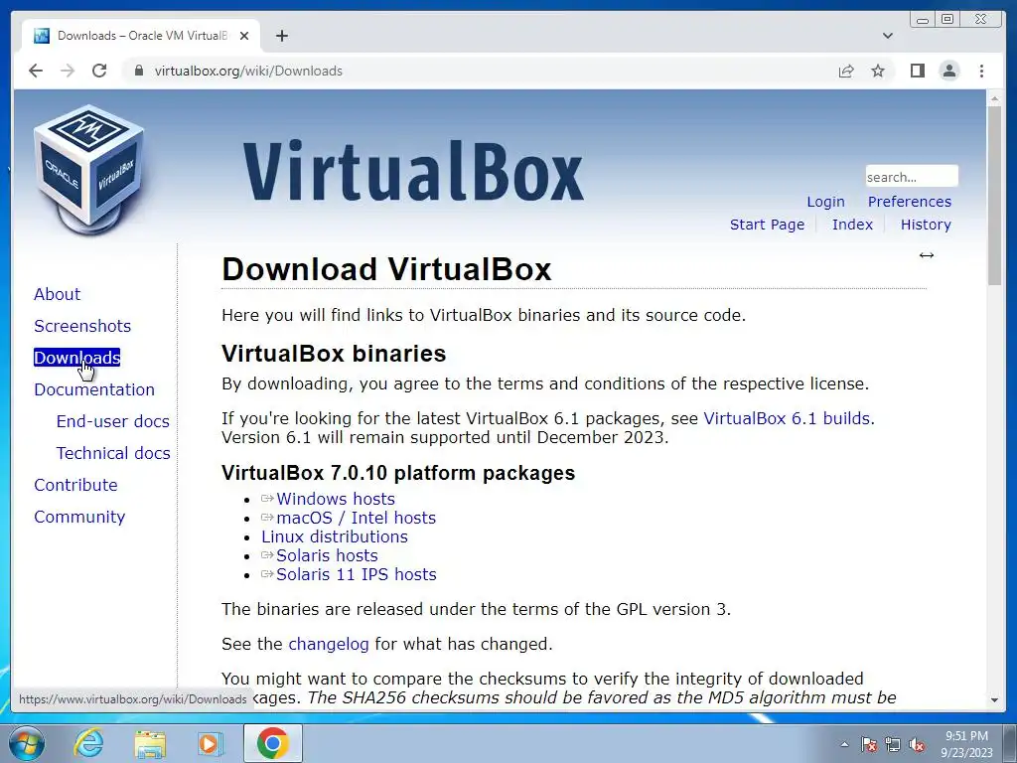Open the Windows Start orb
Image resolution: width=1017 pixels, height=763 pixels.
click(27, 743)
